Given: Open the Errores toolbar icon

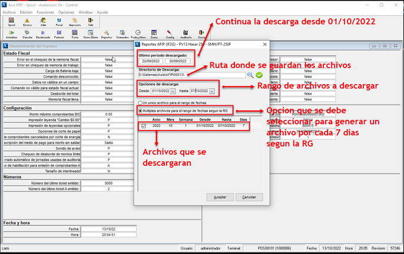Looking at the screenshot, I should [x=27, y=22].
